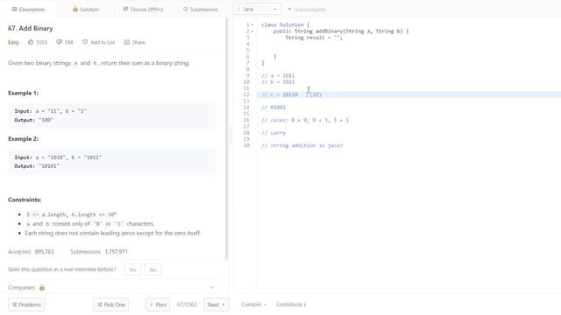Click the 'Easy' difficulty label
This screenshot has height=315, width=561.
tap(13, 42)
